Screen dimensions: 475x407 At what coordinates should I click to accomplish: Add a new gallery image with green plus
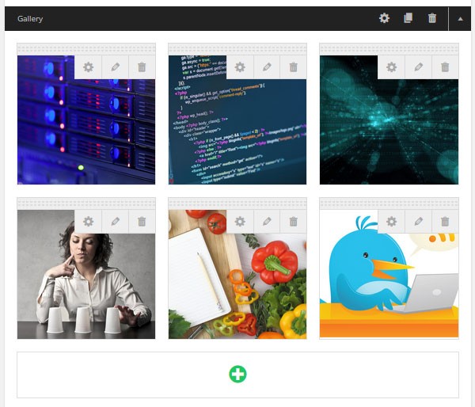237,375
